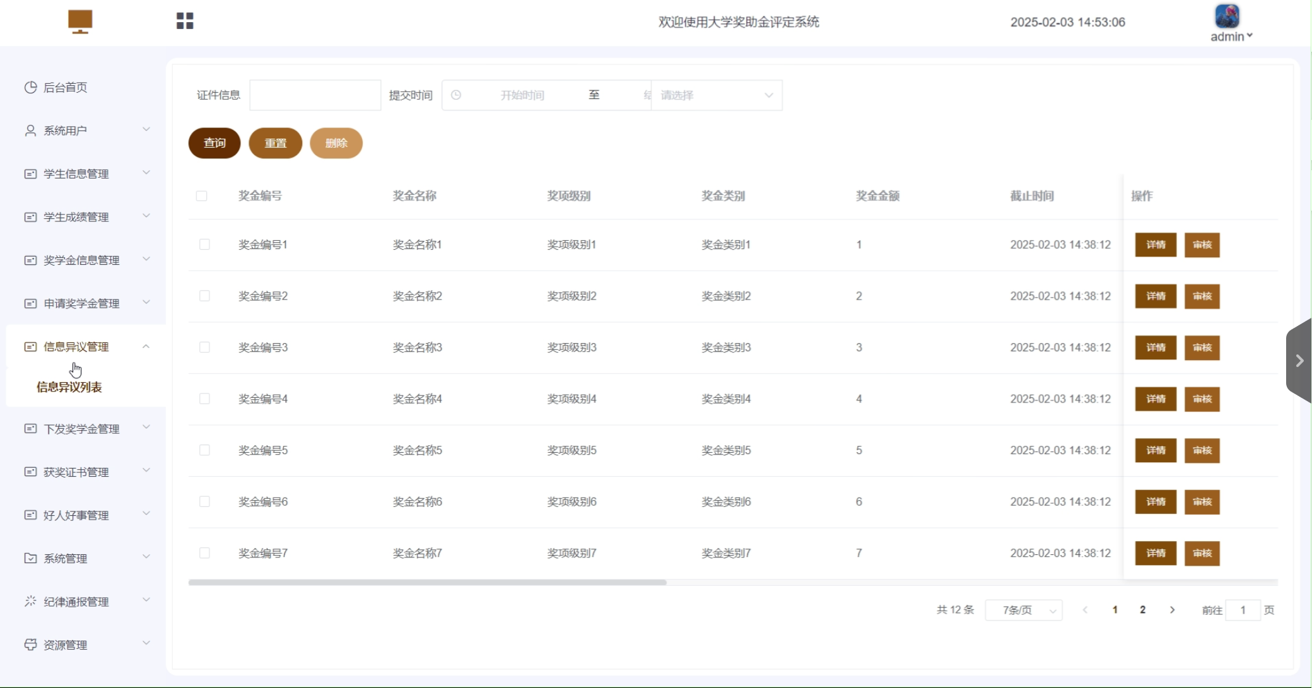The image size is (1312, 688).
Task: Click the 纪律通报管理 spinner icon
Action: point(30,602)
